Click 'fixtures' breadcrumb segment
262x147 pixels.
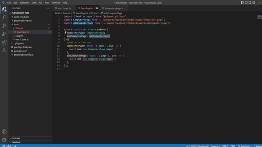coord(66,13)
